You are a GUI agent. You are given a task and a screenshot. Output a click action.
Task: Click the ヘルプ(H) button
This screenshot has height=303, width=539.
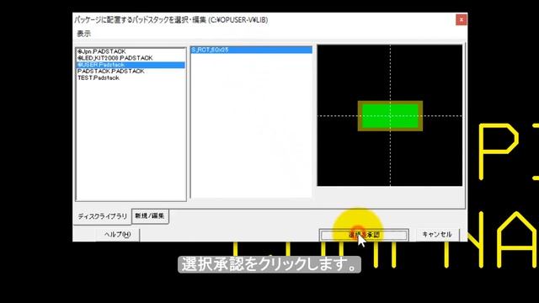[117, 234]
